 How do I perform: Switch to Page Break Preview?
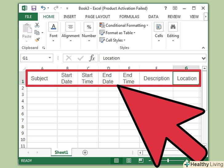[x=141, y=160]
